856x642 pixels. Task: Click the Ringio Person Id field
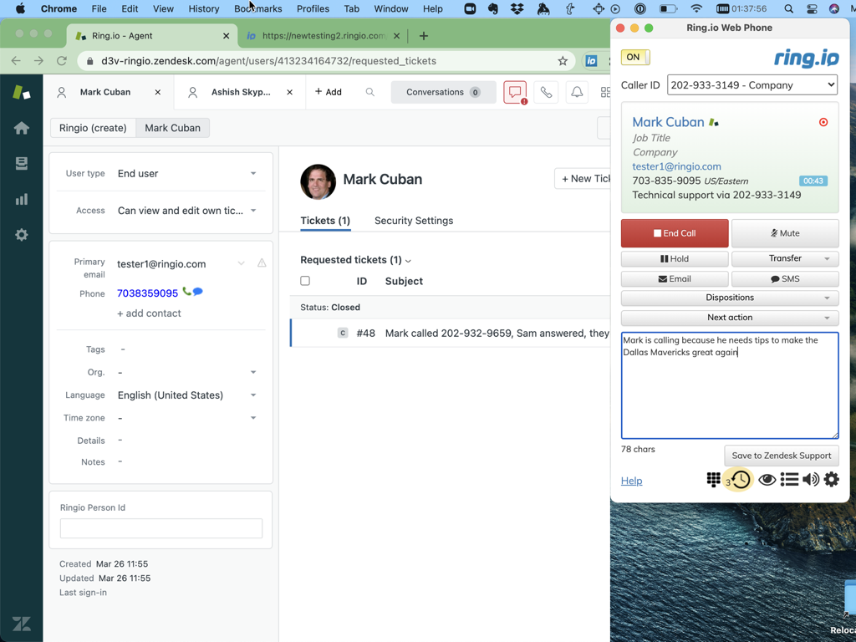click(161, 528)
